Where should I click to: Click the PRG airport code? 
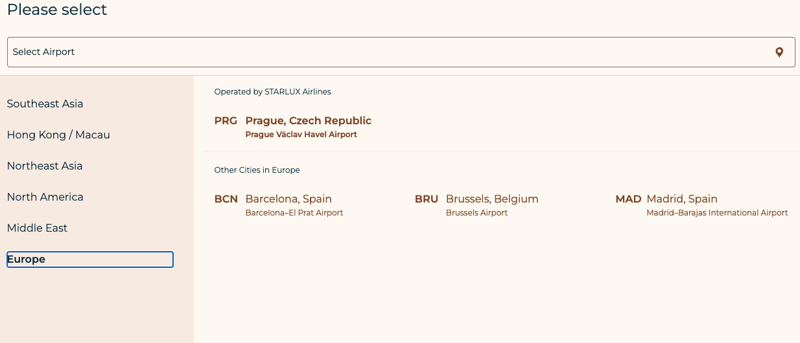(x=226, y=120)
